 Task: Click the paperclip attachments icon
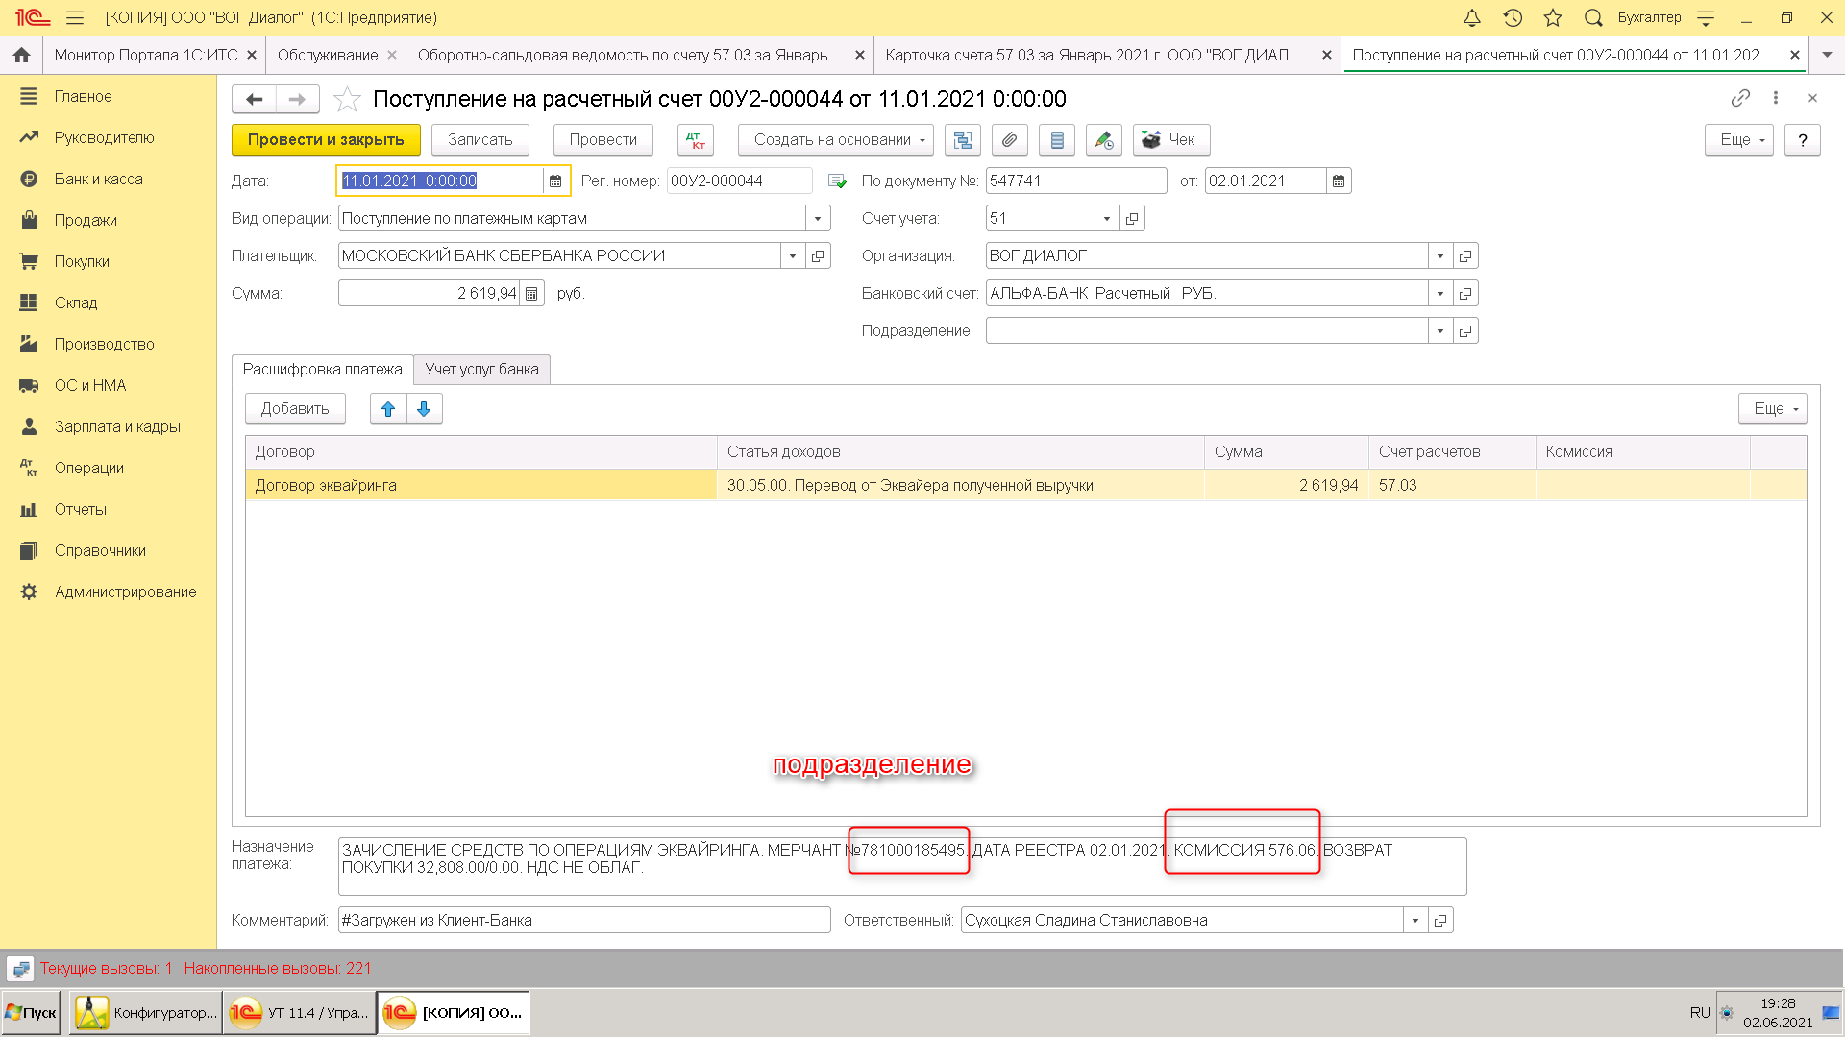pyautogui.click(x=1009, y=140)
